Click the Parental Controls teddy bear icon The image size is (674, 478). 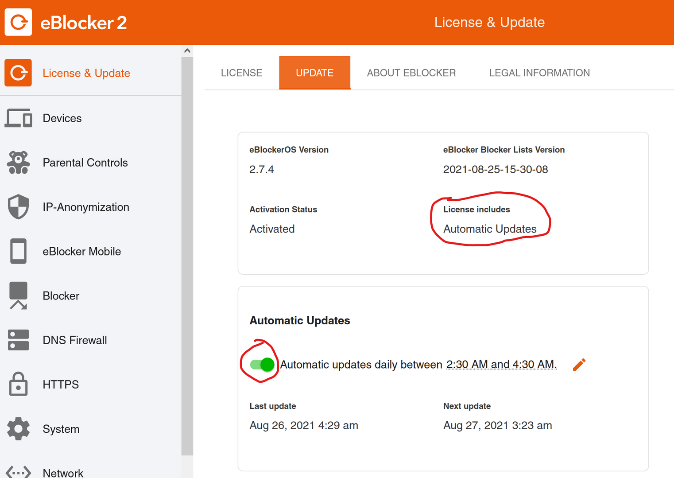coord(18,163)
